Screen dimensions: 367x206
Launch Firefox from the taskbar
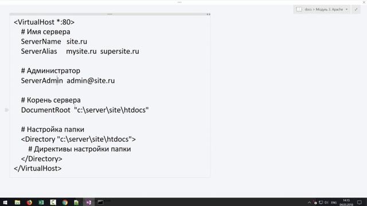(29, 202)
